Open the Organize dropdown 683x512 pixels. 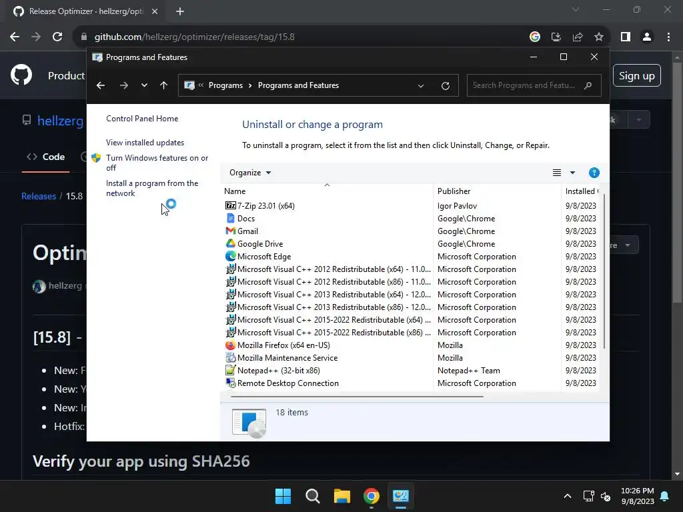pyautogui.click(x=250, y=173)
